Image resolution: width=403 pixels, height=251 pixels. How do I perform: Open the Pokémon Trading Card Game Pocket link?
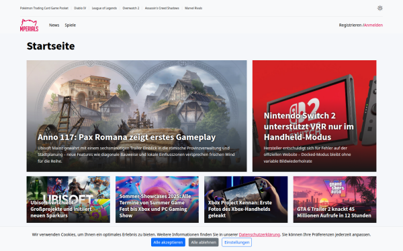point(44,8)
